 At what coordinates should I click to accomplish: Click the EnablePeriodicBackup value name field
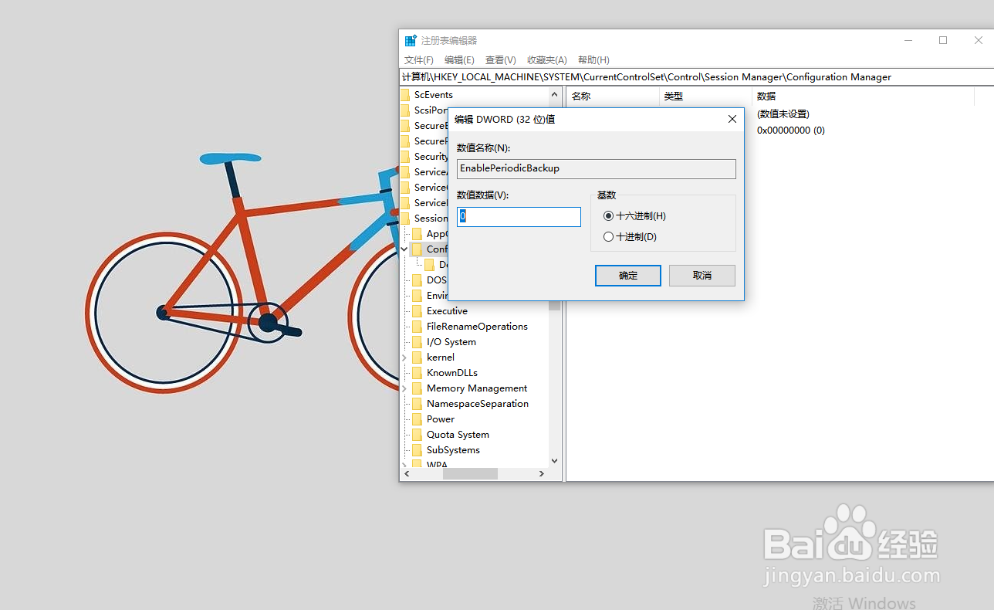(596, 169)
